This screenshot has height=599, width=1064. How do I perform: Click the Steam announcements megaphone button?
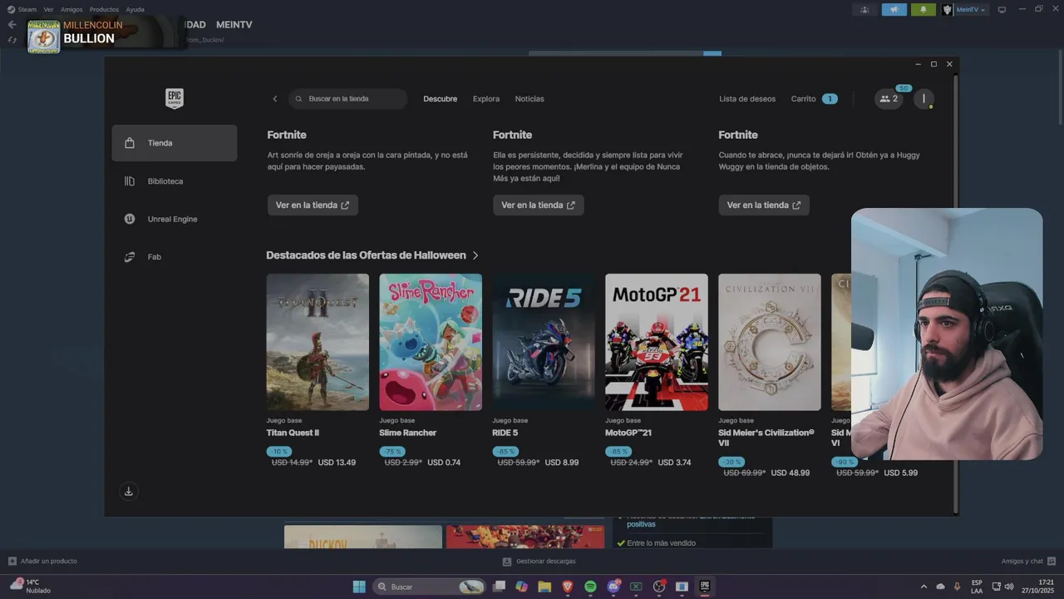(894, 9)
